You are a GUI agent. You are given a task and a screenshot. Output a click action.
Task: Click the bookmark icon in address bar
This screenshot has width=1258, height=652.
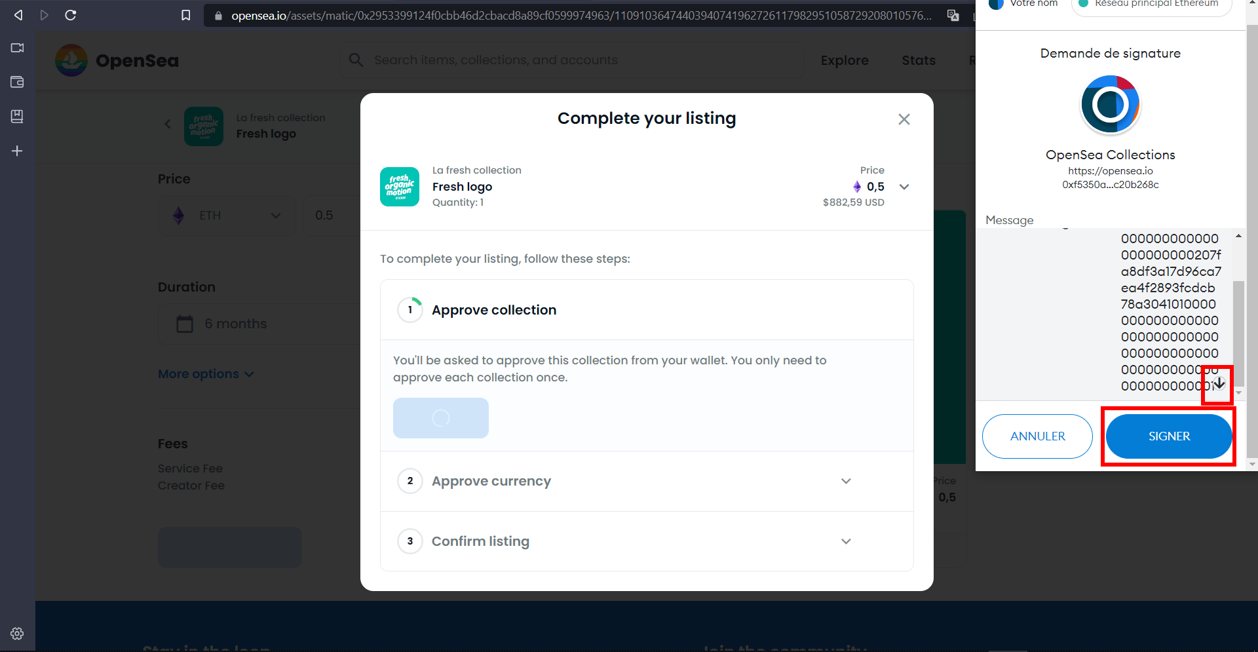coord(186,15)
